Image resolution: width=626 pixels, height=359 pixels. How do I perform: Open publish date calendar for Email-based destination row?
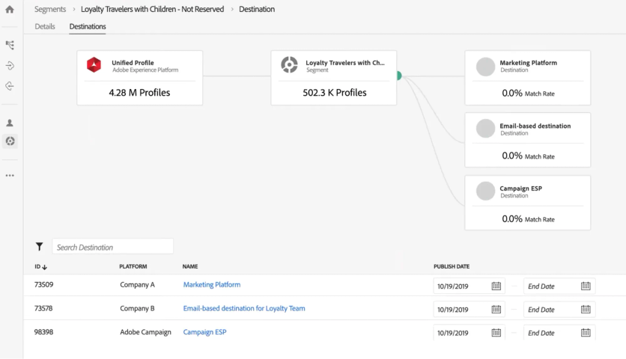(496, 309)
